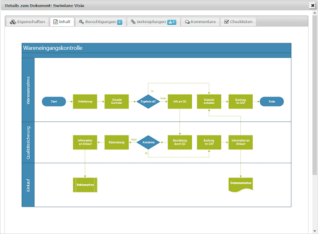Click the Verknüpfungen blue badge icon
Viewport: 318px width, 234px height.
pyautogui.click(x=171, y=22)
